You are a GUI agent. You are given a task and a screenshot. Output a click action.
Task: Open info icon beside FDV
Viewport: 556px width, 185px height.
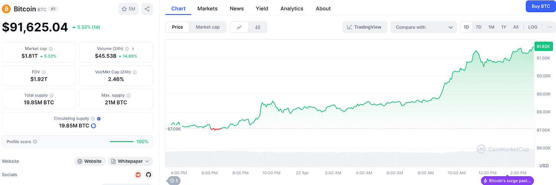click(44, 72)
